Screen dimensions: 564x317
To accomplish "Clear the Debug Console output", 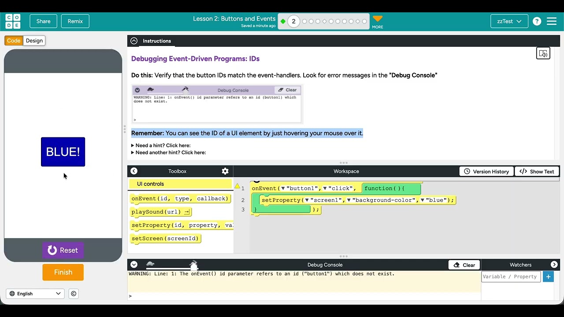I will pyautogui.click(x=464, y=265).
